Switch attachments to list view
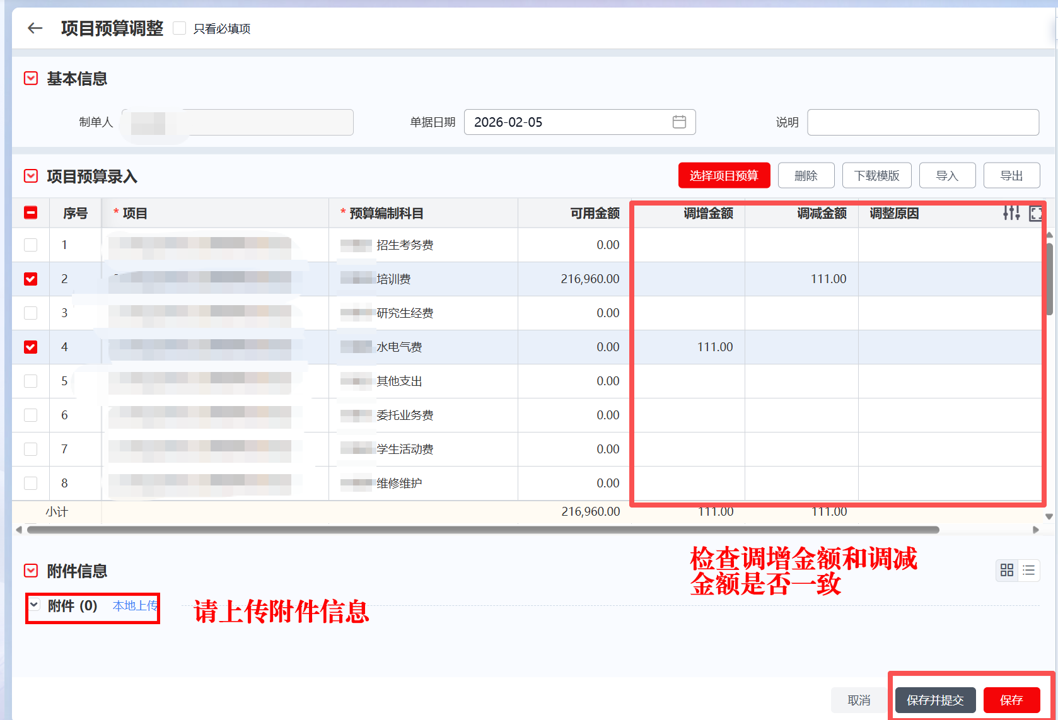This screenshot has width=1058, height=720. (1029, 571)
